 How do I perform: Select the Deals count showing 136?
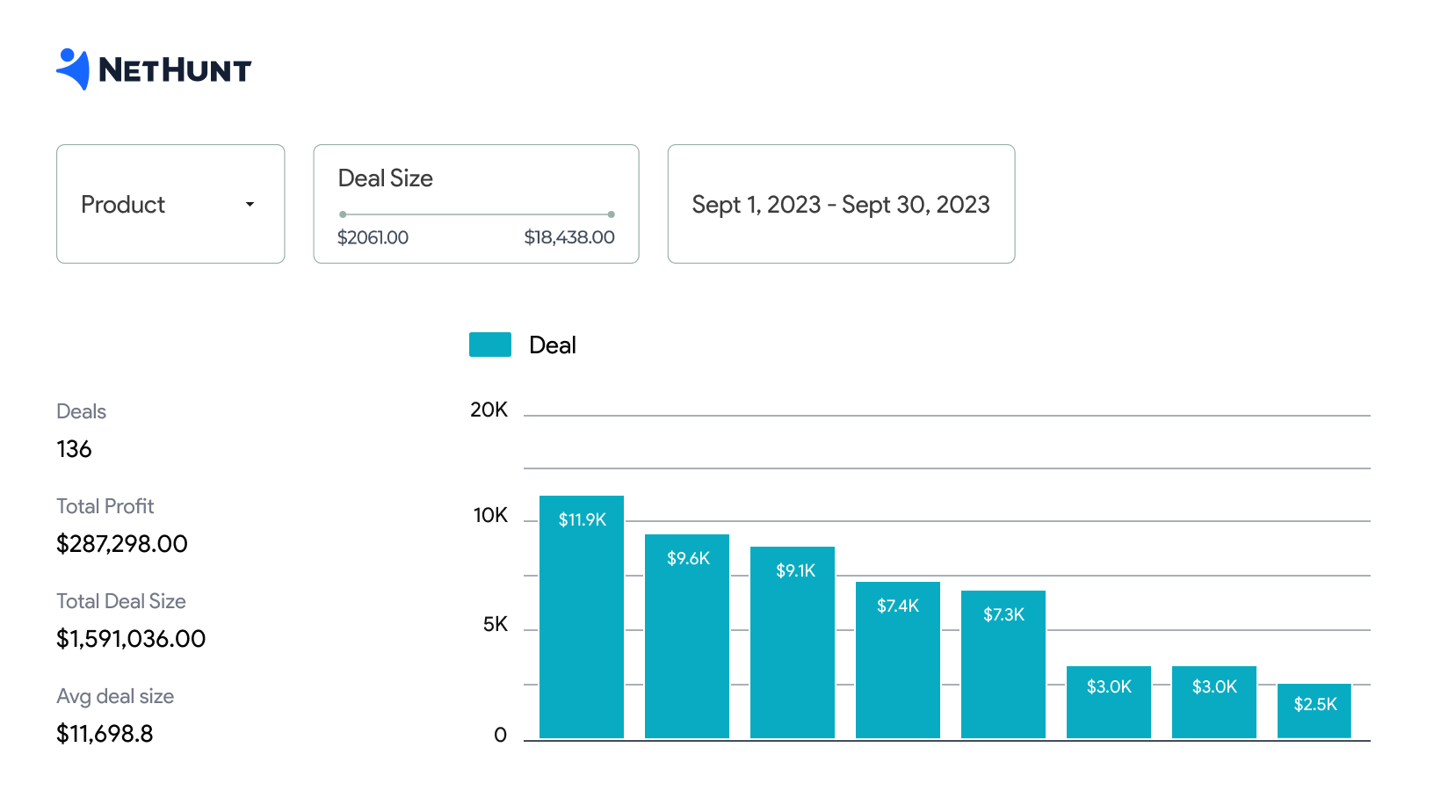point(74,449)
